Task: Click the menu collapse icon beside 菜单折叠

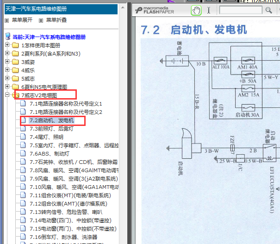Action: click(x=41, y=20)
